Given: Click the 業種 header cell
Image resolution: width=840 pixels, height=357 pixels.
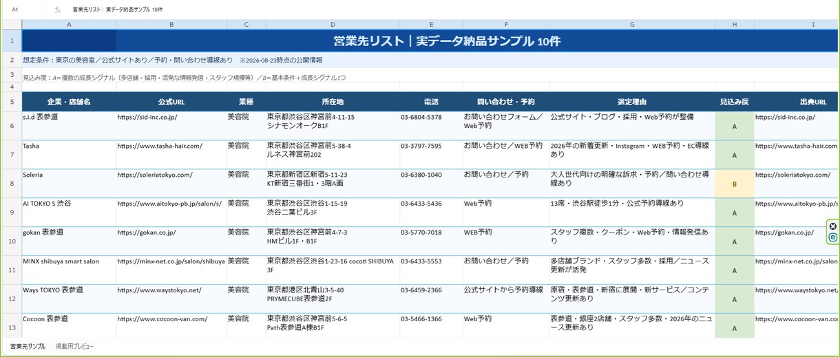Looking at the screenshot, I should click(246, 102).
